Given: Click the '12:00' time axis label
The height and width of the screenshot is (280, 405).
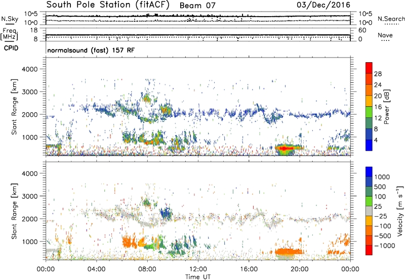Looking at the screenshot, I should click(x=198, y=269).
